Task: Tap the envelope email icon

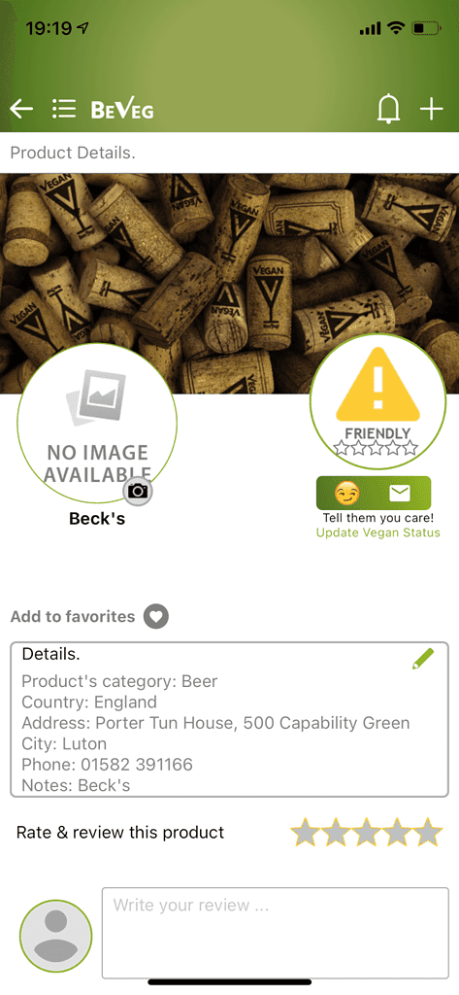Action: pyautogui.click(x=400, y=493)
